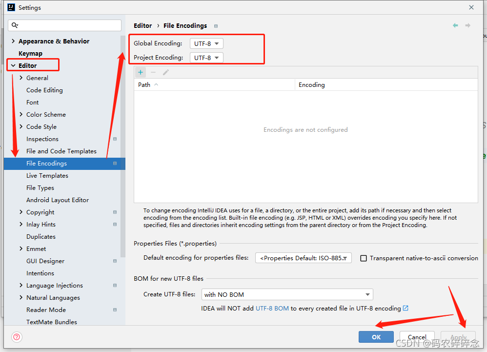The image size is (487, 352).
Task: Select Code Editing settings page
Action: [44, 90]
